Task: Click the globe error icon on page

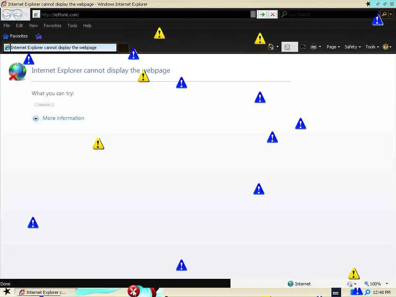Action: pyautogui.click(x=17, y=72)
